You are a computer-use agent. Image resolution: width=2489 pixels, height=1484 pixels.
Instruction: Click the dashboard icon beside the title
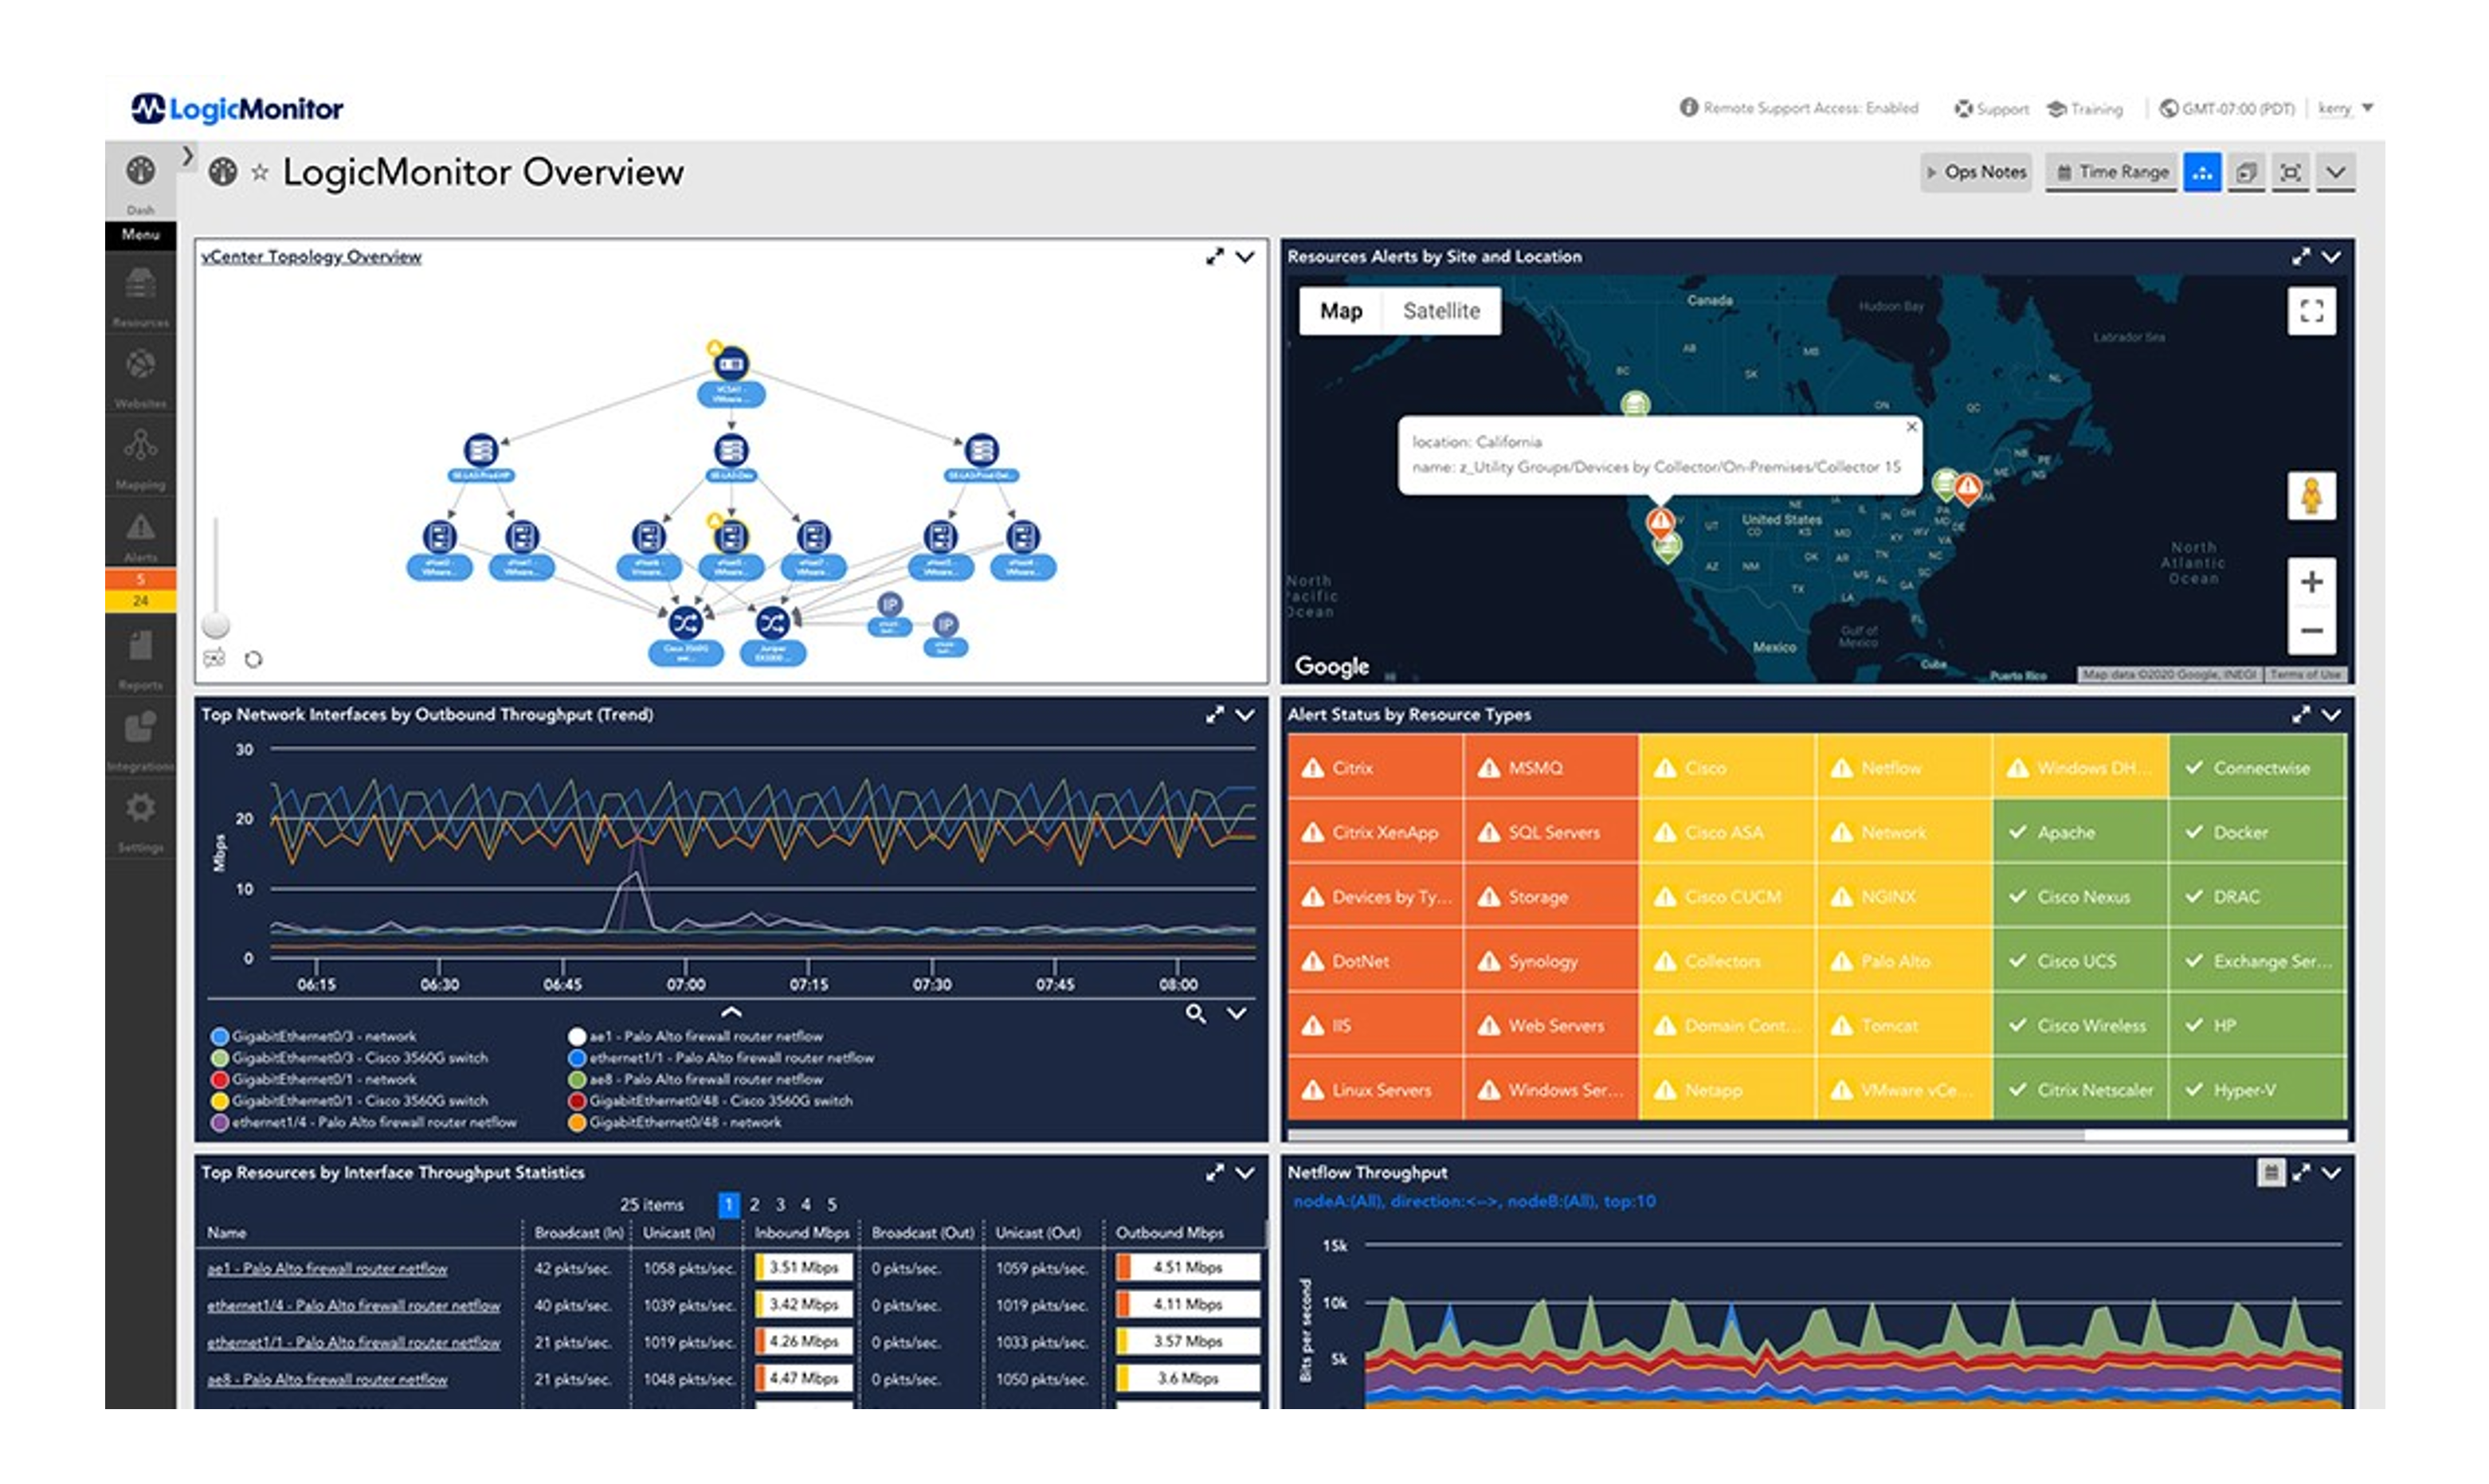[222, 172]
